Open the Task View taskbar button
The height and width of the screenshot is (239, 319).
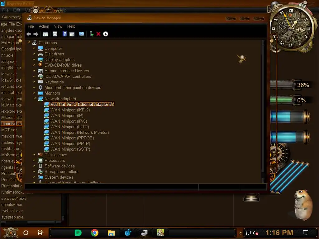[x=41, y=233]
